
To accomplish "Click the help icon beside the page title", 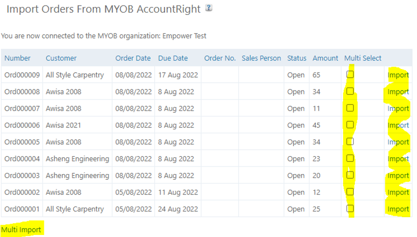I will [x=208, y=9].
